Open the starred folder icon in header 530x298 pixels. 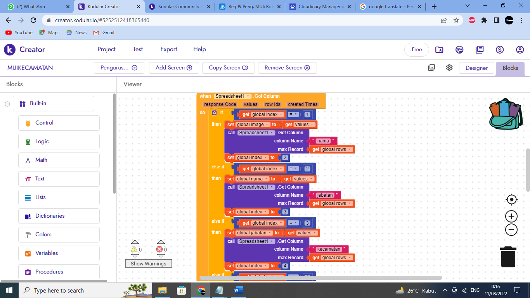[x=439, y=50]
